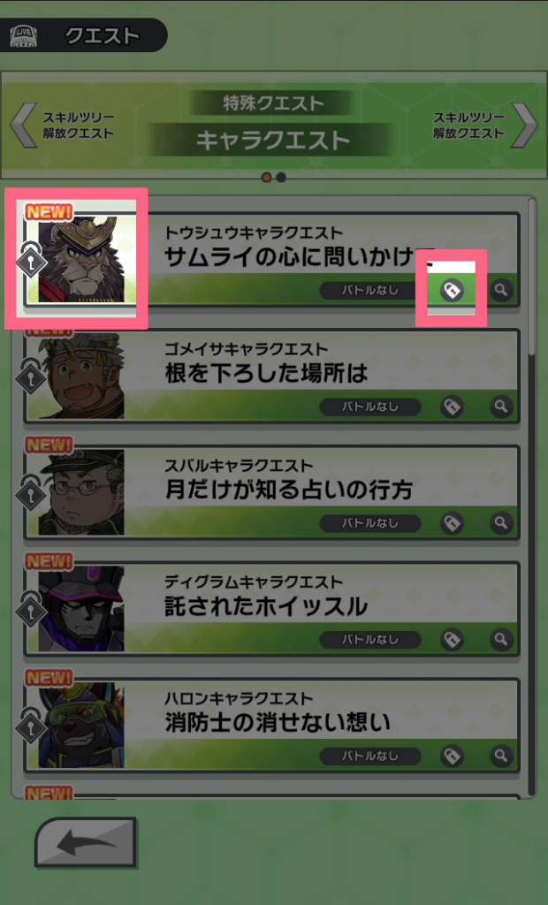The image size is (548, 905).
Task: Tap lock icon on 消防士の消せない想い row
Action: pyautogui.click(x=452, y=757)
